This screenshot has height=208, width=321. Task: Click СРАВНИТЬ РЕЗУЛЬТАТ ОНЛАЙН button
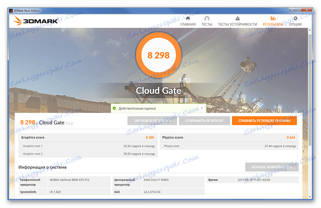coord(264,121)
